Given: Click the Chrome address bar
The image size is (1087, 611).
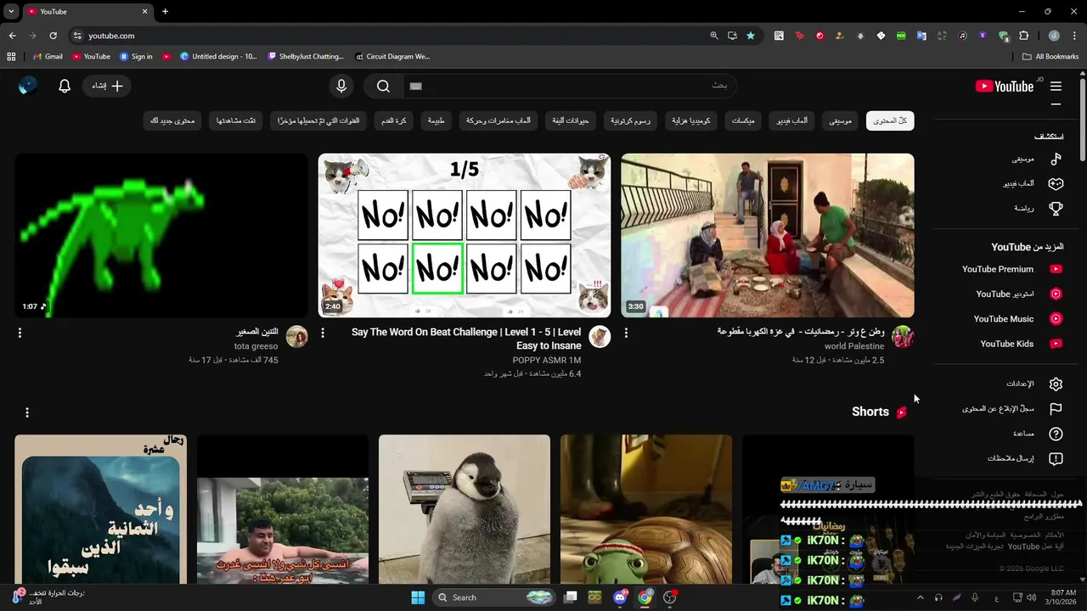Looking at the screenshot, I should coord(391,36).
